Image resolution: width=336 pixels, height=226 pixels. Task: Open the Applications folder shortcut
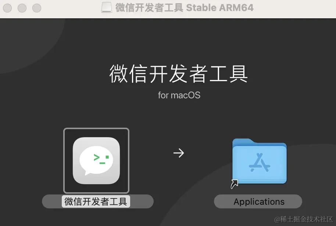[x=259, y=161]
